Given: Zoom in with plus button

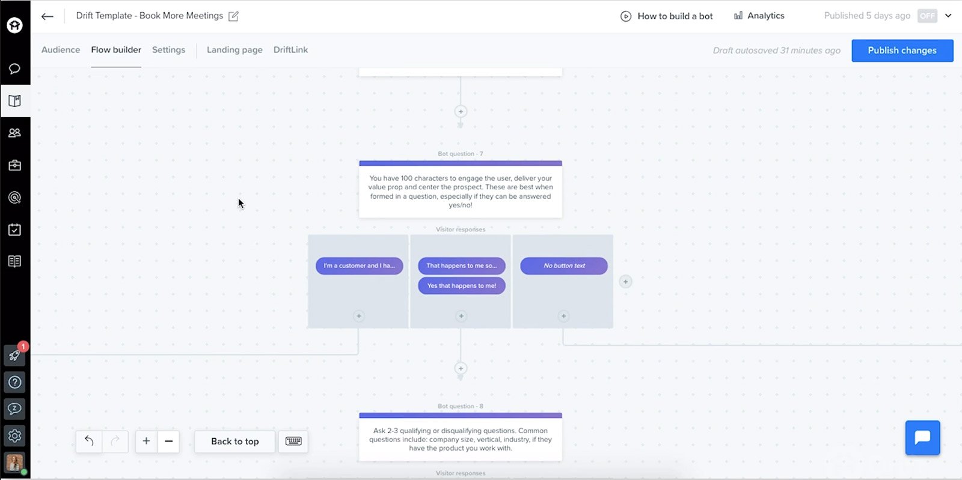Looking at the screenshot, I should click(x=146, y=441).
